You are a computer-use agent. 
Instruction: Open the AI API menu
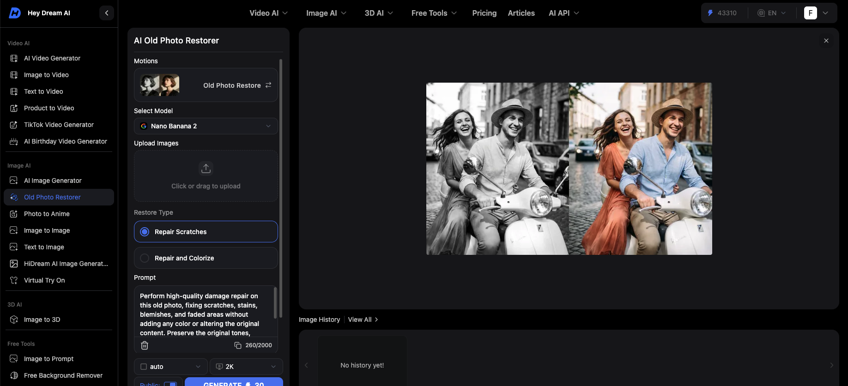(564, 13)
